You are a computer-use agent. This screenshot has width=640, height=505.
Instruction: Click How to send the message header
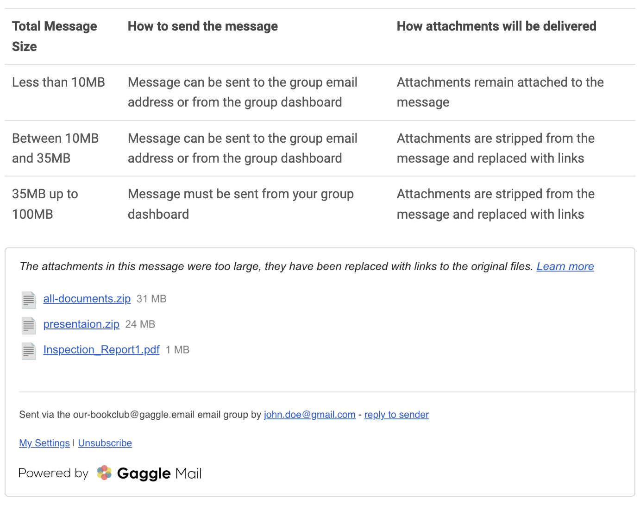pyautogui.click(x=203, y=26)
